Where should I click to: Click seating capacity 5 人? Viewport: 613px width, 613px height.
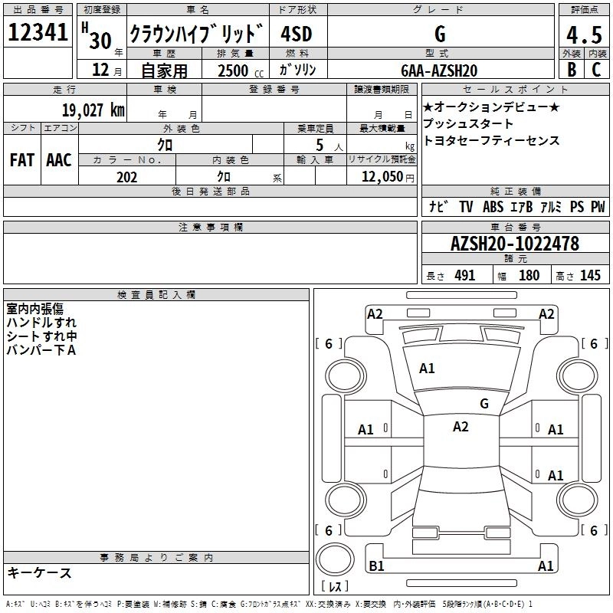329,146
